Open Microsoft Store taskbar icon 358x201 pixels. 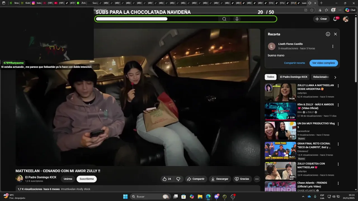(x=183, y=197)
